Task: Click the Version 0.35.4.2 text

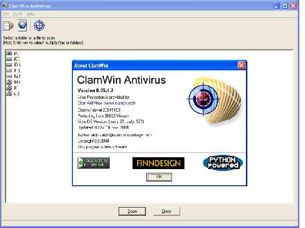Action: [95, 90]
